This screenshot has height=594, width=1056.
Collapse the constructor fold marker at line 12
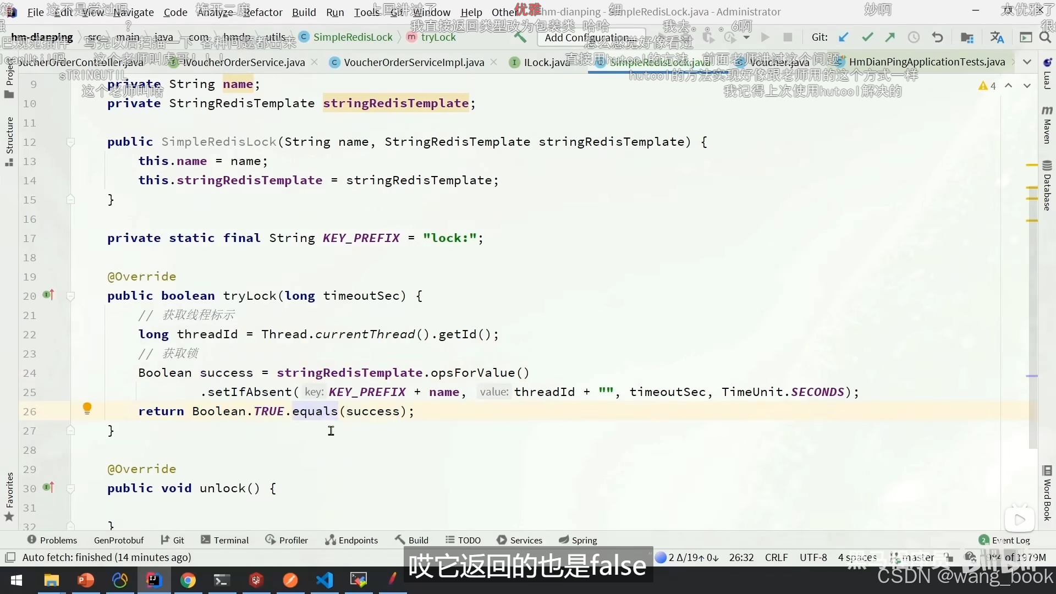[x=70, y=142]
